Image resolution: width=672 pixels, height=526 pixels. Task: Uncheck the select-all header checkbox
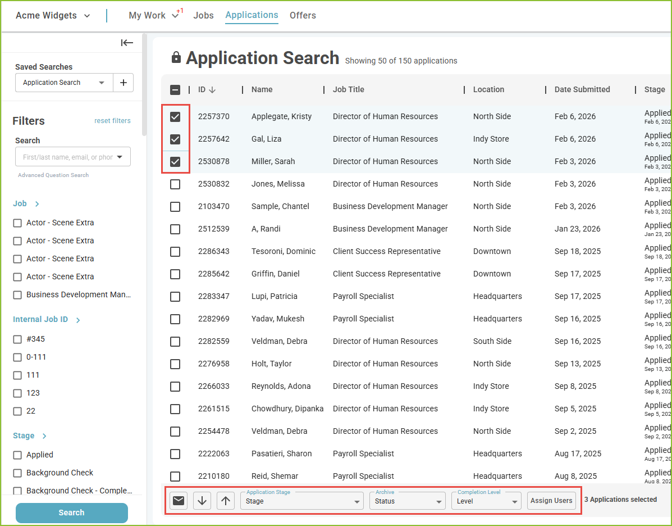(x=175, y=90)
